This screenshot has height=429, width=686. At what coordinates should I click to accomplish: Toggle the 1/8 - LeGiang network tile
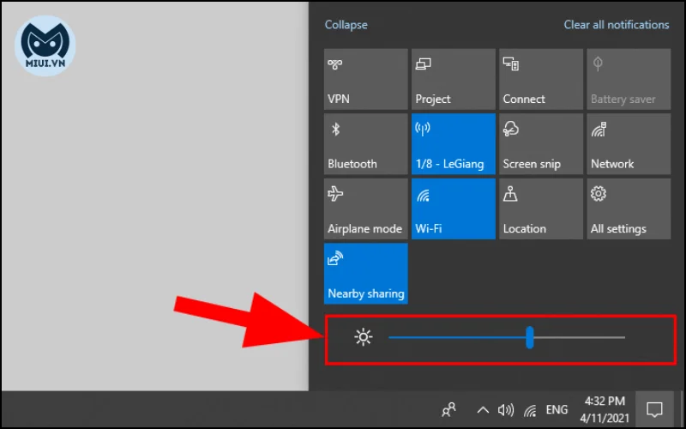454,144
